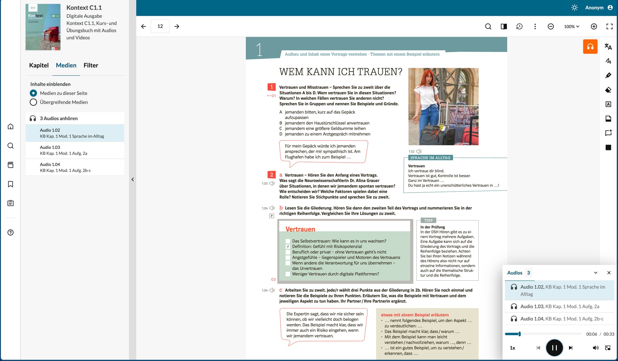The height and width of the screenshot is (361, 618).
Task: Select freehand drawing pen tool
Action: pyautogui.click(x=608, y=61)
